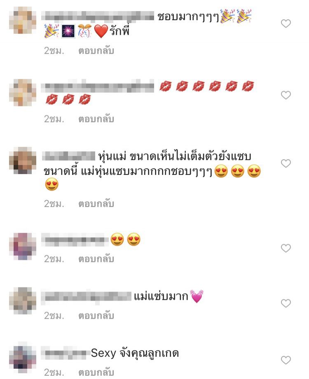Image resolution: width=309 pixels, height=379 pixels.
Task: Reply to the 'หุ่นแม่' comment
Action: pyautogui.click(x=96, y=204)
